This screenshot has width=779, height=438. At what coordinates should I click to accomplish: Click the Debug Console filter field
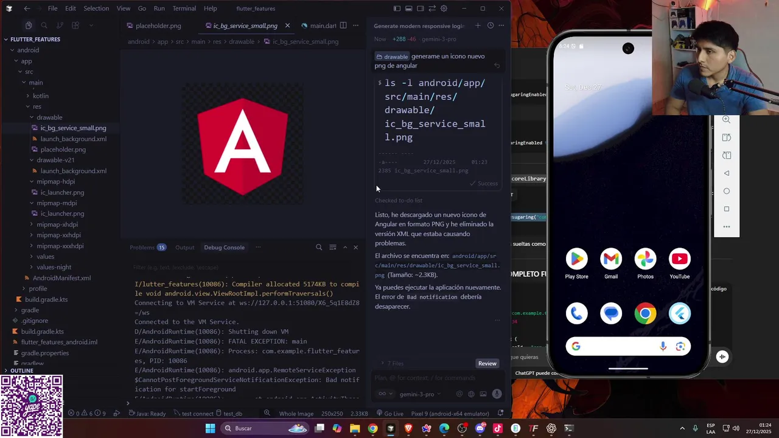tap(243, 267)
